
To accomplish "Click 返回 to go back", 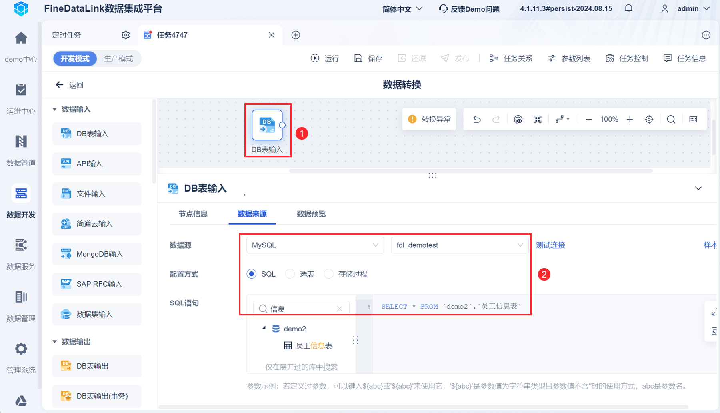I will (x=70, y=85).
